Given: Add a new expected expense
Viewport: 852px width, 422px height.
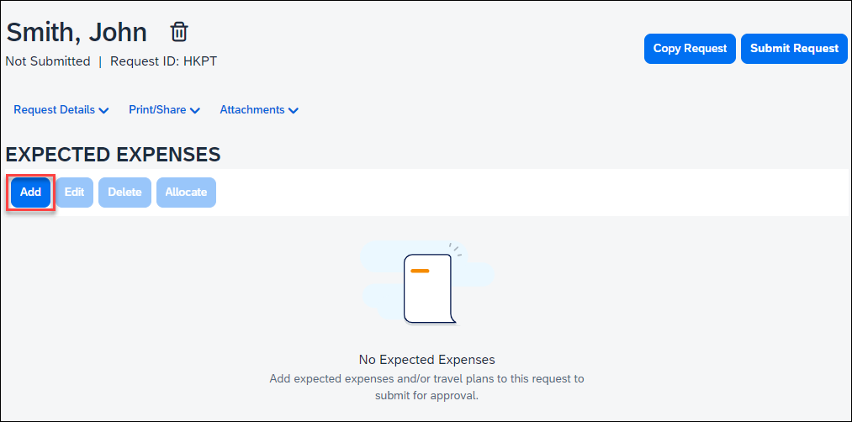Looking at the screenshot, I should point(31,193).
